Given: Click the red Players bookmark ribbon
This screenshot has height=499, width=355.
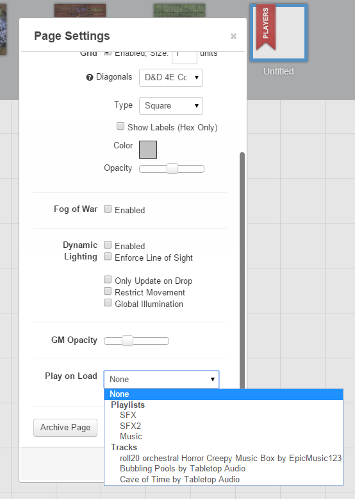Looking at the screenshot, I should tap(266, 27).
